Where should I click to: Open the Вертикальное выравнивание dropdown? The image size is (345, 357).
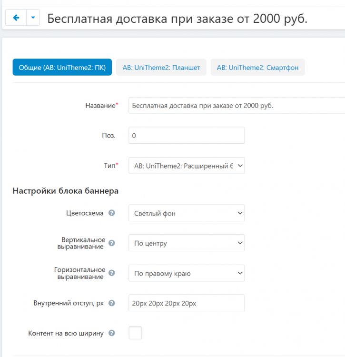click(x=187, y=243)
